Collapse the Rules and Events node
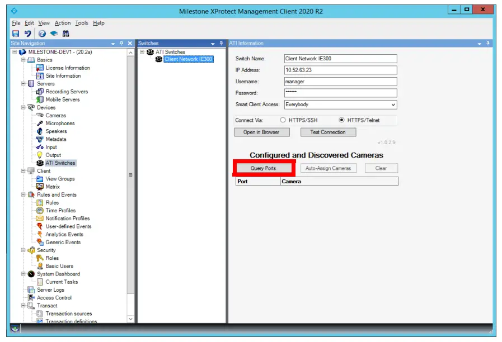Screen dimensions: 502x342 click(23, 194)
